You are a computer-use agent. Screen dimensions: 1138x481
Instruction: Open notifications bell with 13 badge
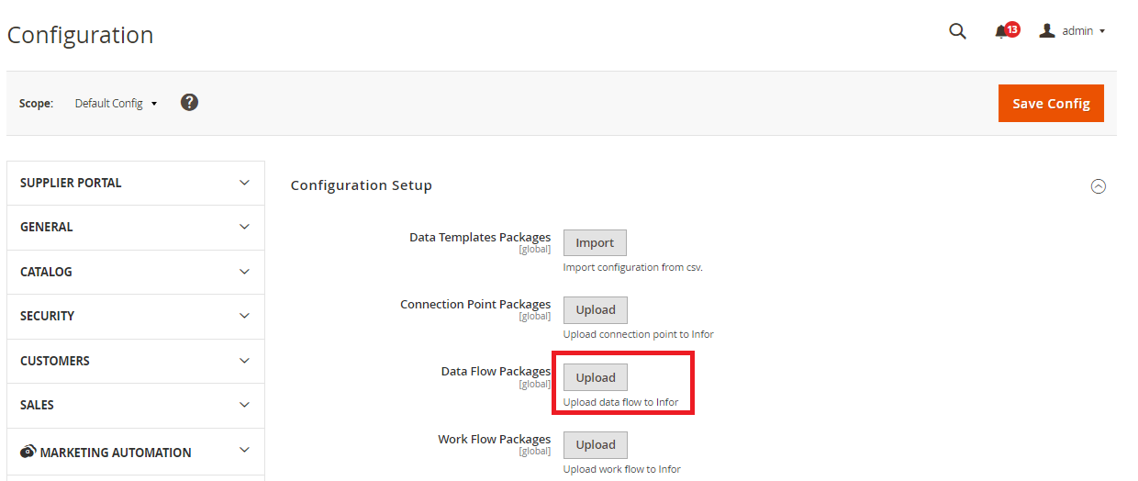[1006, 31]
